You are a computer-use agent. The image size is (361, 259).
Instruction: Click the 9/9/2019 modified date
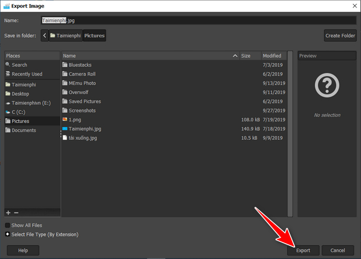coord(273,138)
